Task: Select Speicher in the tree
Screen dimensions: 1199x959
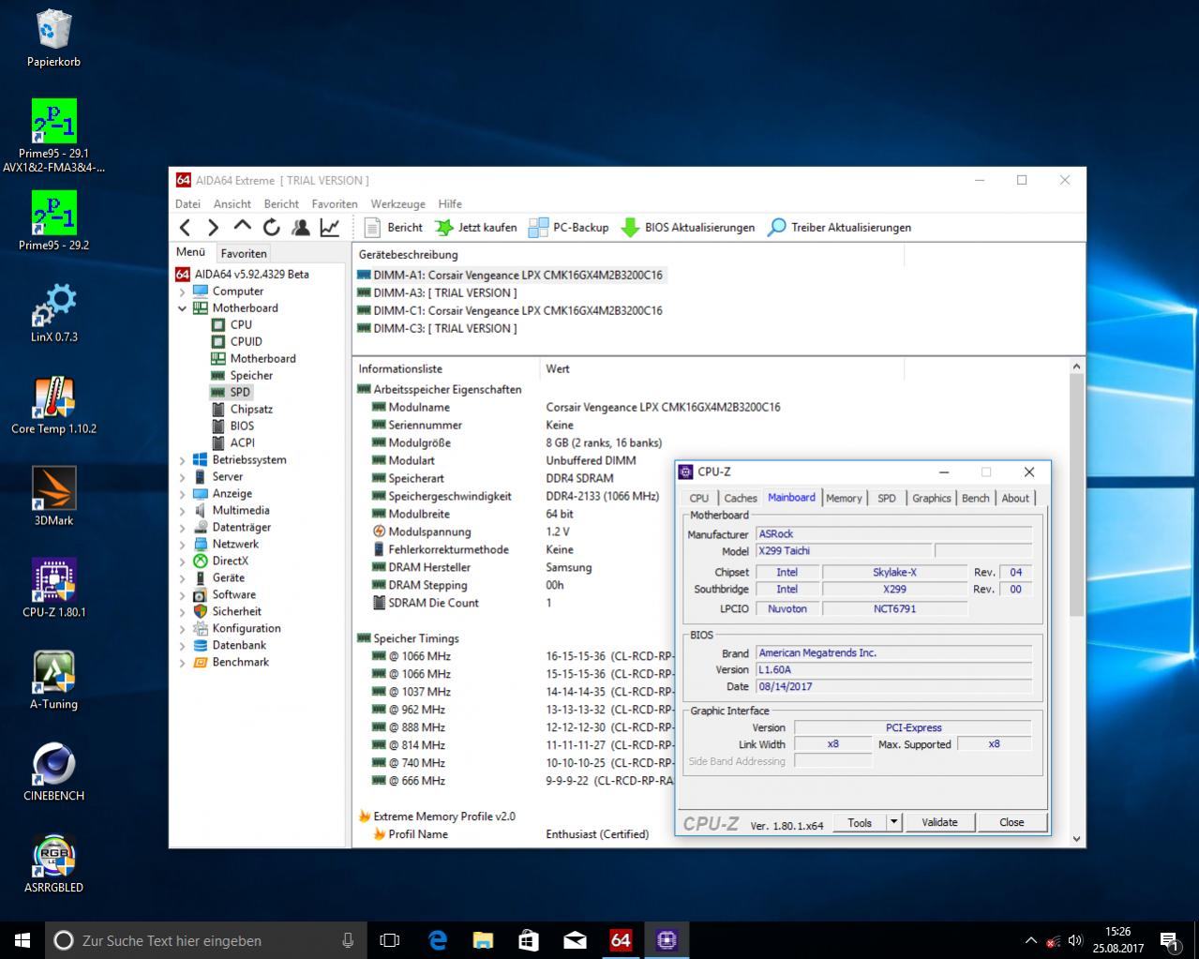Action: coord(242,375)
